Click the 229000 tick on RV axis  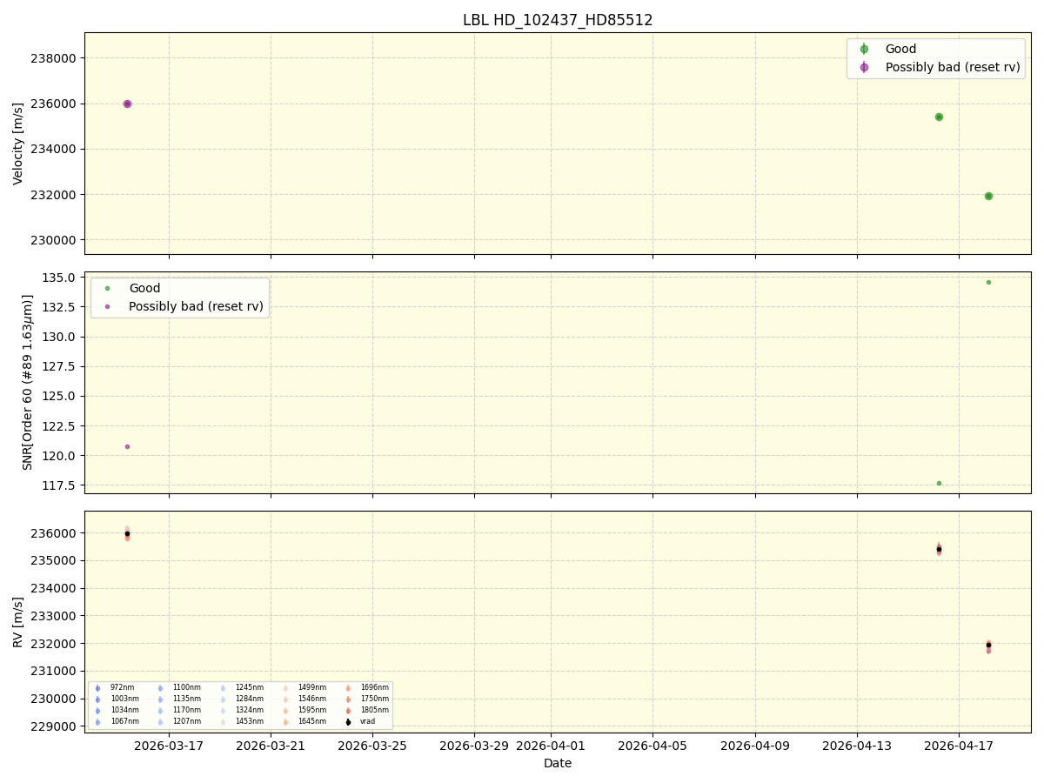tap(55, 726)
